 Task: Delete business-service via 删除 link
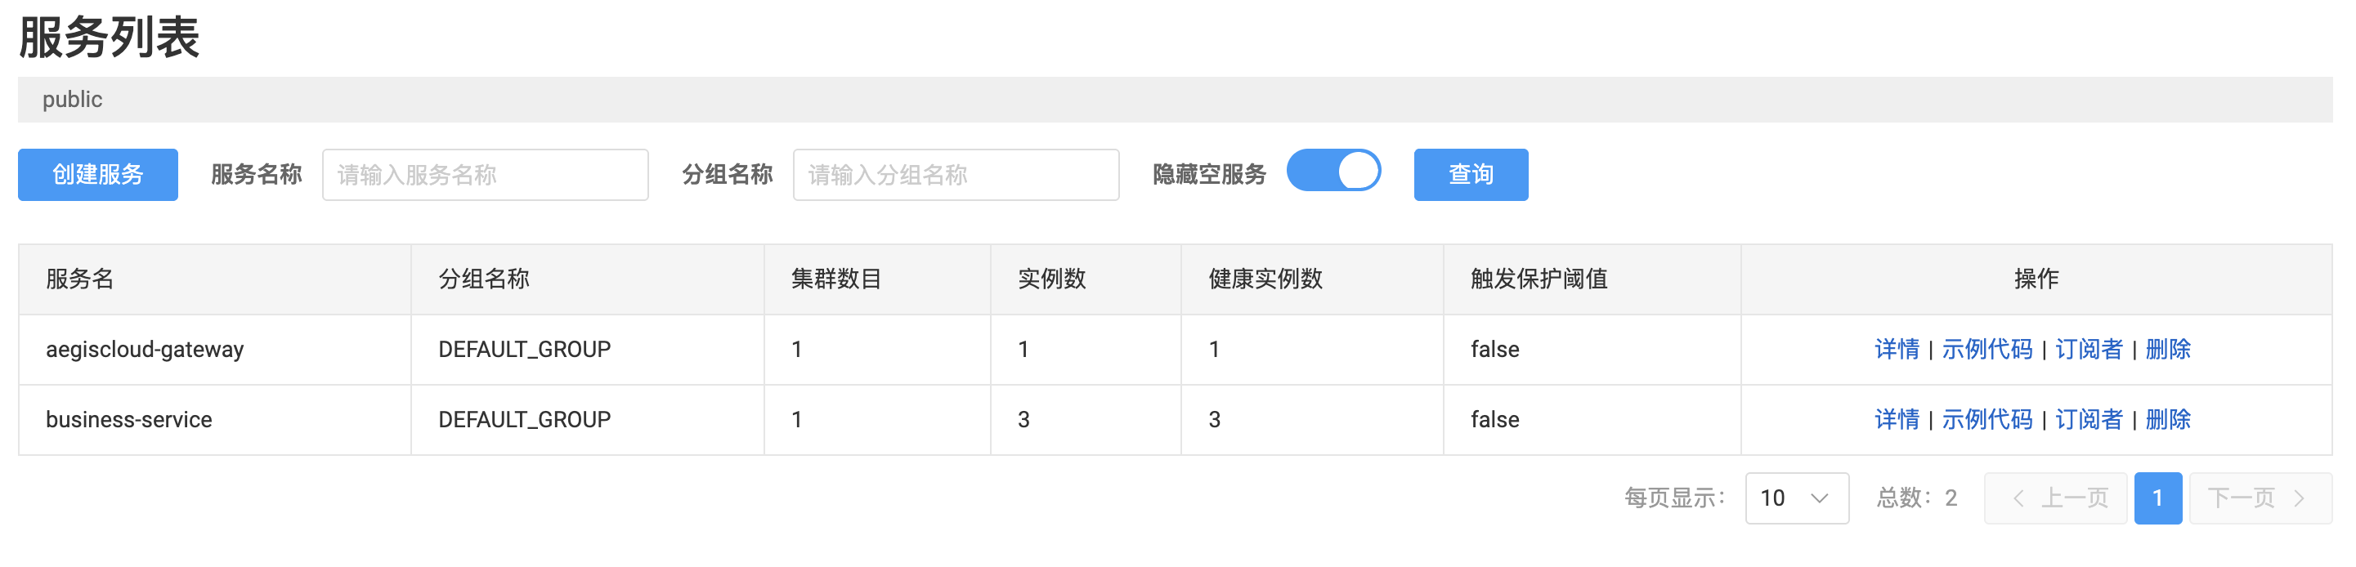[2168, 420]
